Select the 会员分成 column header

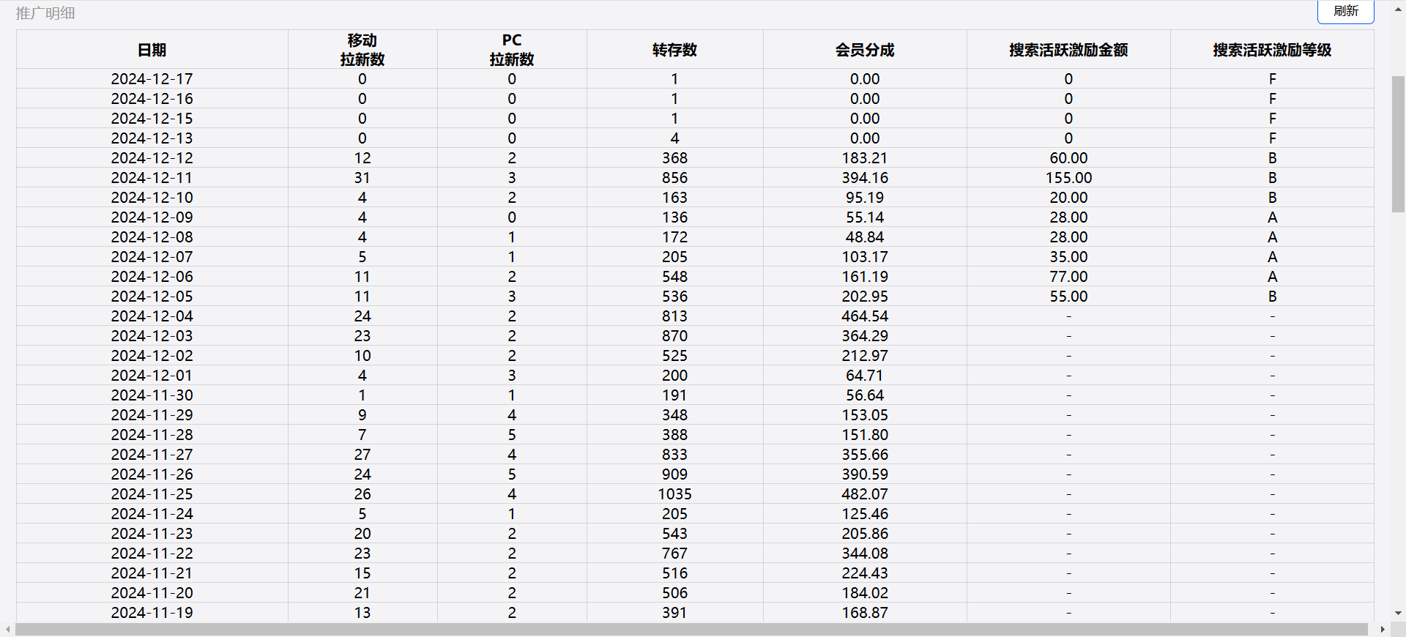pos(865,50)
